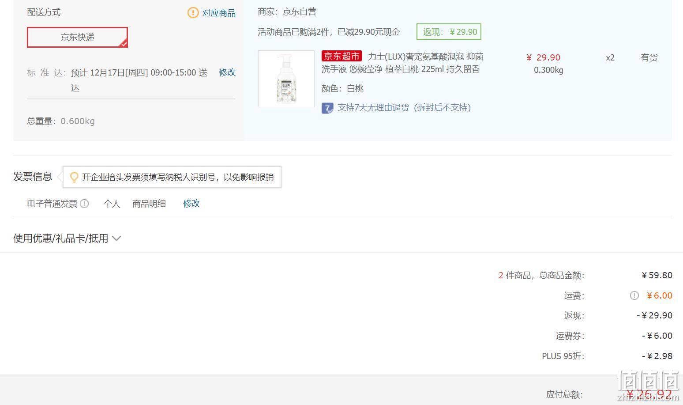Click 商家：京东自营 merchant label
Image resolution: width=683 pixels, height=405 pixels.
(287, 12)
